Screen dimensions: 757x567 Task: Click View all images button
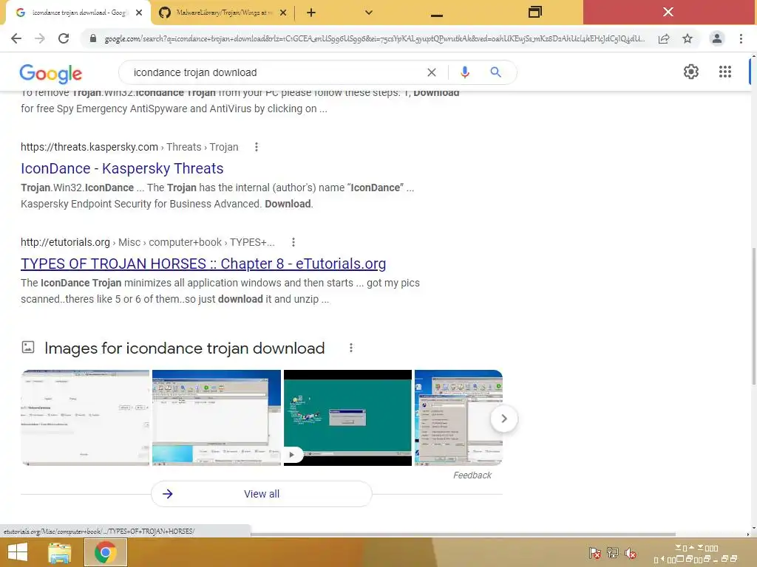(x=262, y=494)
